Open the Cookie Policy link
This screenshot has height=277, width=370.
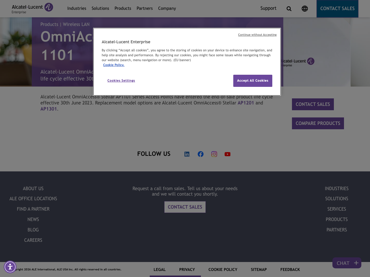[x=114, y=65]
